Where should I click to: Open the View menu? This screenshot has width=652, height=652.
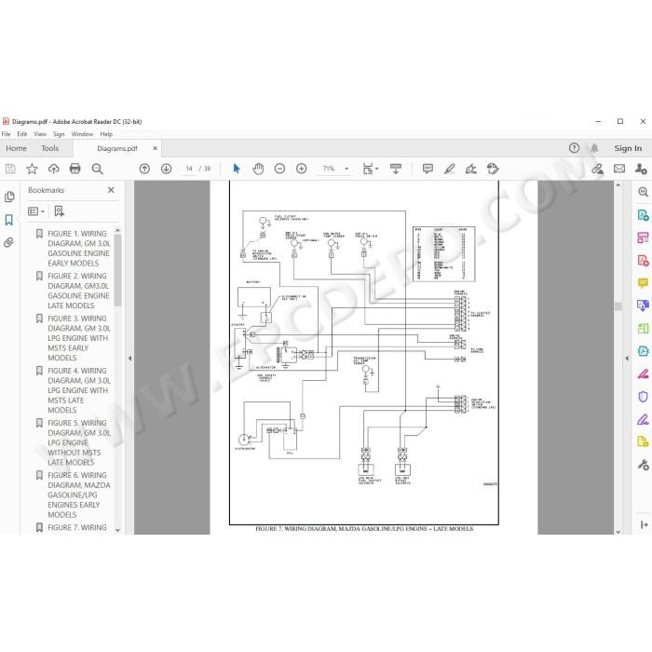tap(40, 134)
